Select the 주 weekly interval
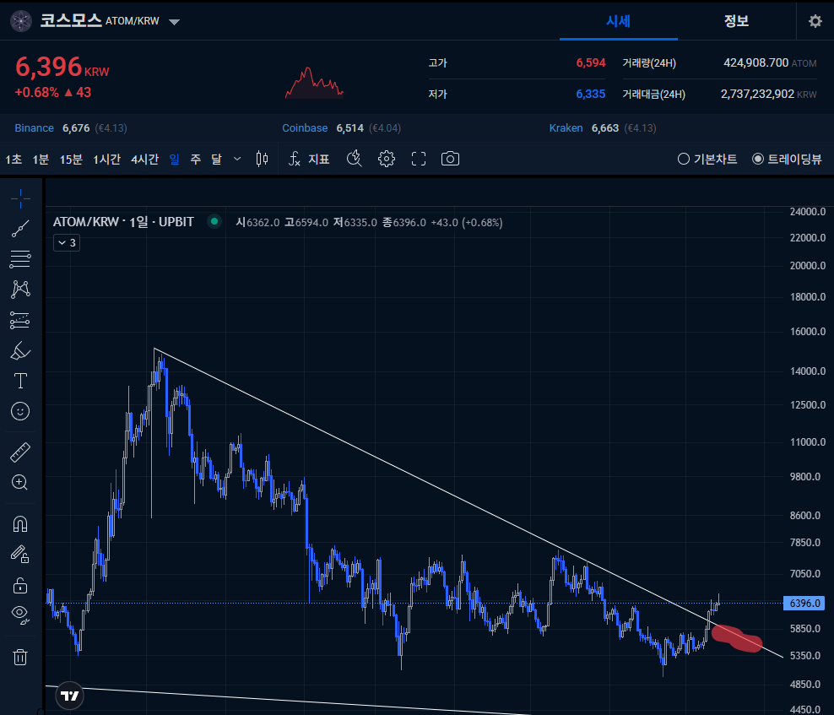The width and height of the screenshot is (834, 715). coord(195,159)
